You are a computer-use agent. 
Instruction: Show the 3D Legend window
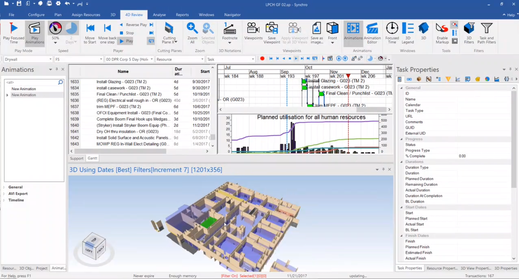click(x=408, y=33)
